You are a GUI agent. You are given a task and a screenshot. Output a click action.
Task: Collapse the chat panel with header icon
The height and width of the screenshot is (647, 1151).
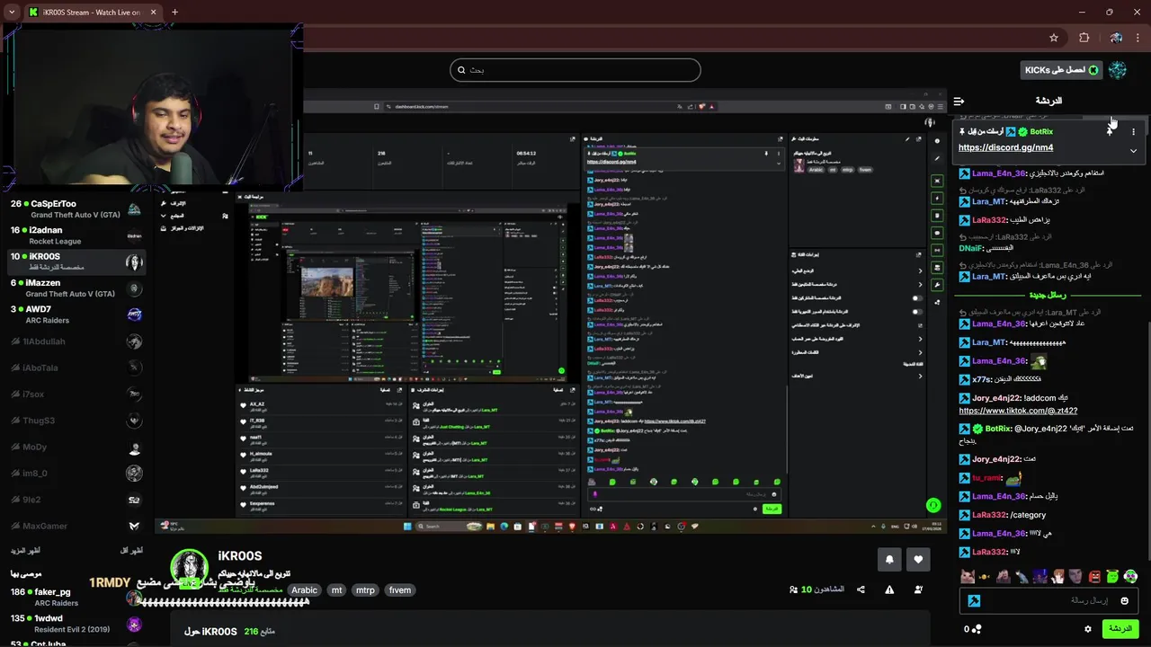click(x=959, y=101)
